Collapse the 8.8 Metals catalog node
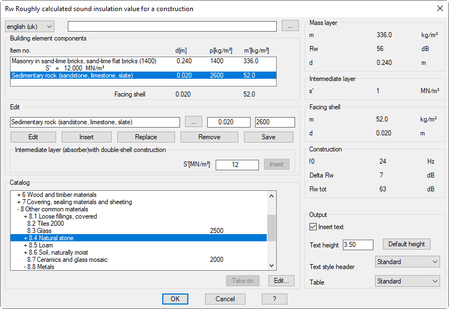The width and height of the screenshot is (449, 309). point(26,267)
